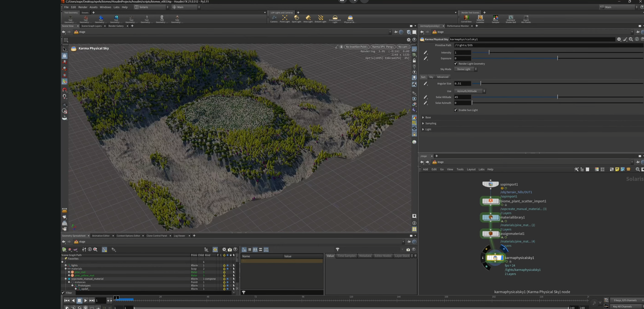The width and height of the screenshot is (644, 309).
Task: Click the Intensity value input field
Action: 462,53
